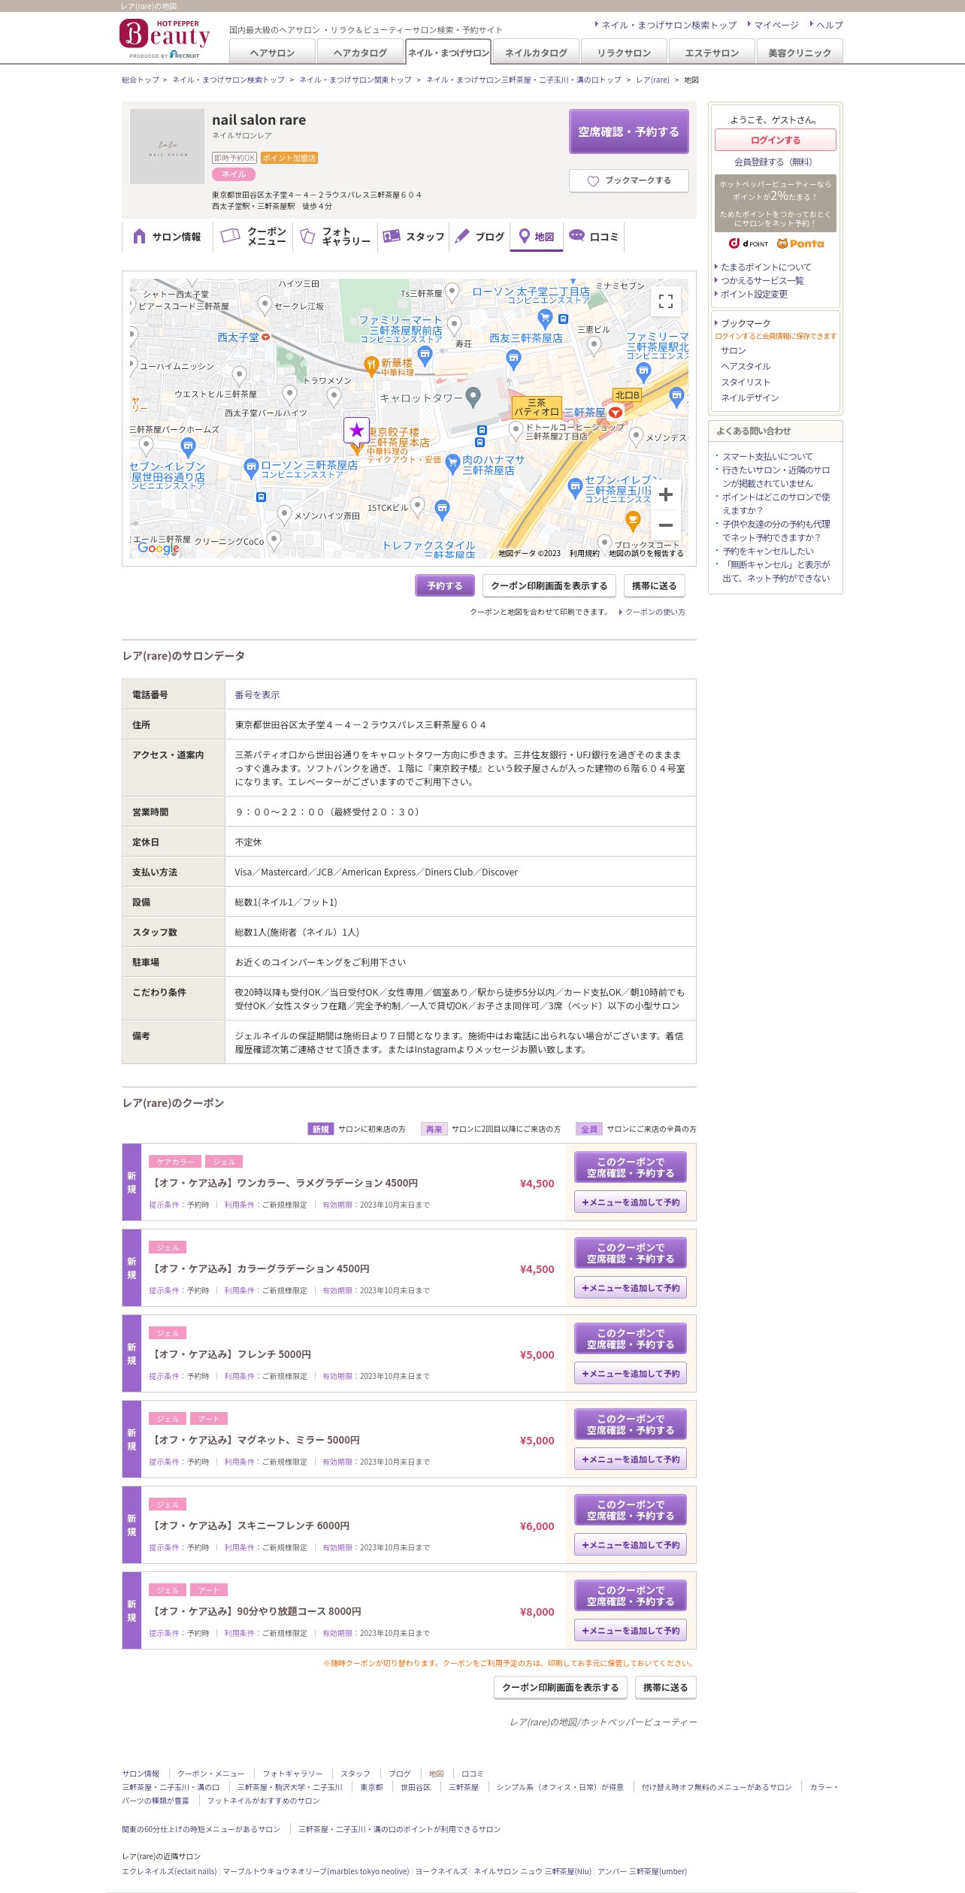Click the Google logo on map
The height and width of the screenshot is (1893, 965).
pyautogui.click(x=159, y=548)
